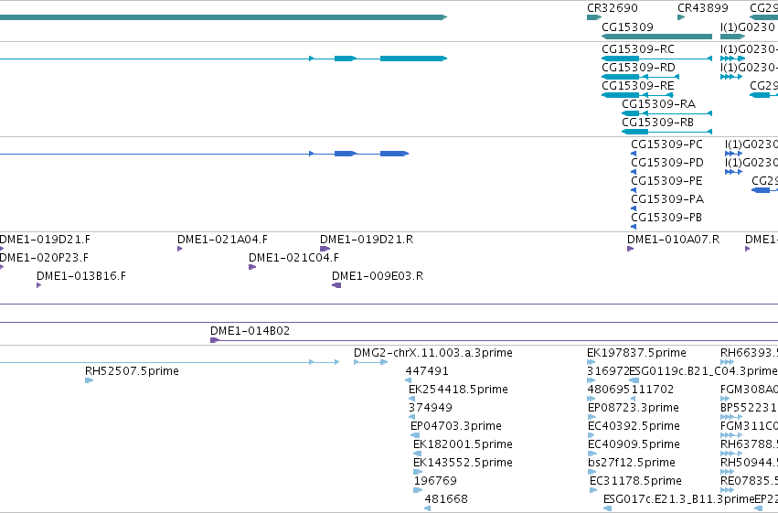This screenshot has height=513, width=778.
Task: Select the DME1-014B02 BAC label
Action: tap(250, 331)
